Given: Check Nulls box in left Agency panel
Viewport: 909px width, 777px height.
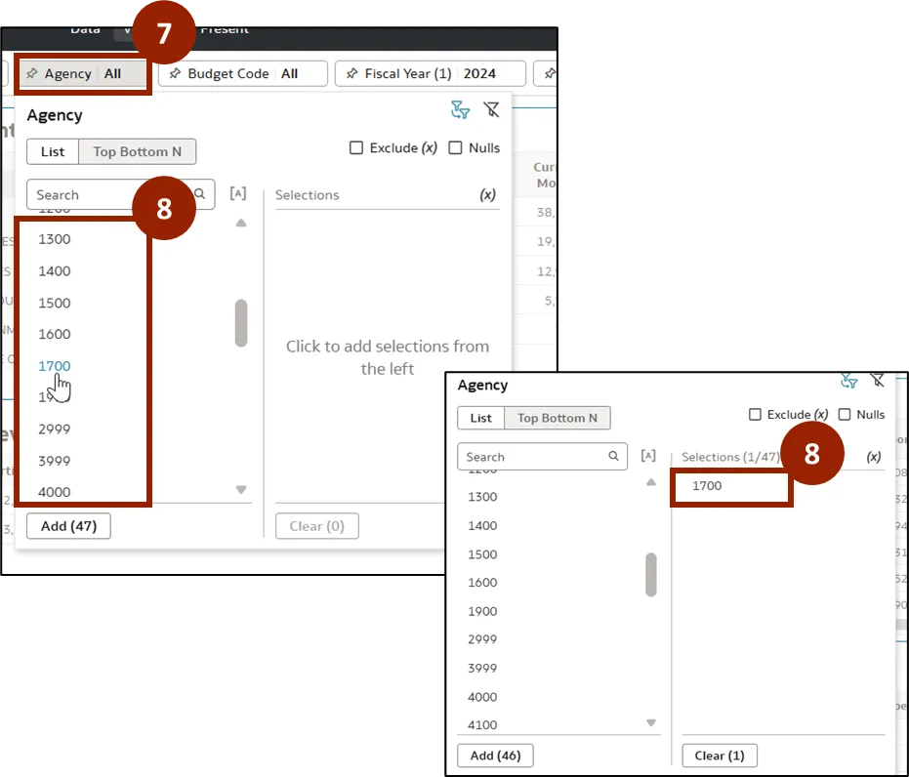Looking at the screenshot, I should [x=456, y=147].
